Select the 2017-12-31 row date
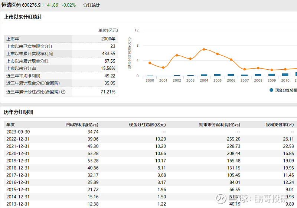Screen dimensions: 297x208 (x=18, y=175)
